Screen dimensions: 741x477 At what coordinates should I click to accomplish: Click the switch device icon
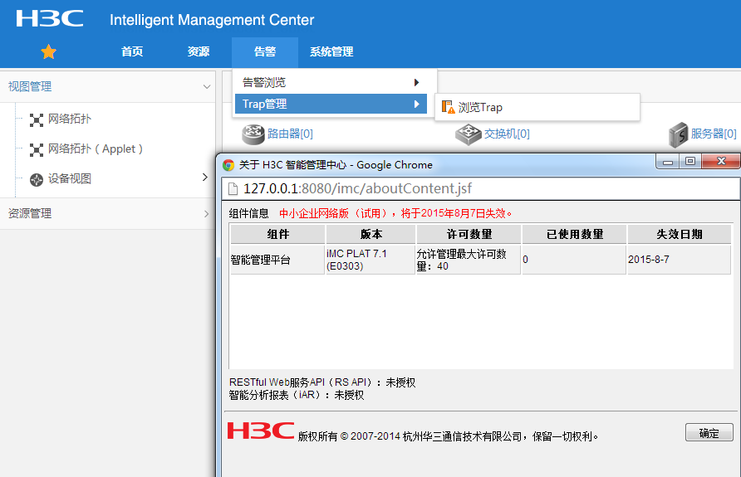(x=468, y=134)
